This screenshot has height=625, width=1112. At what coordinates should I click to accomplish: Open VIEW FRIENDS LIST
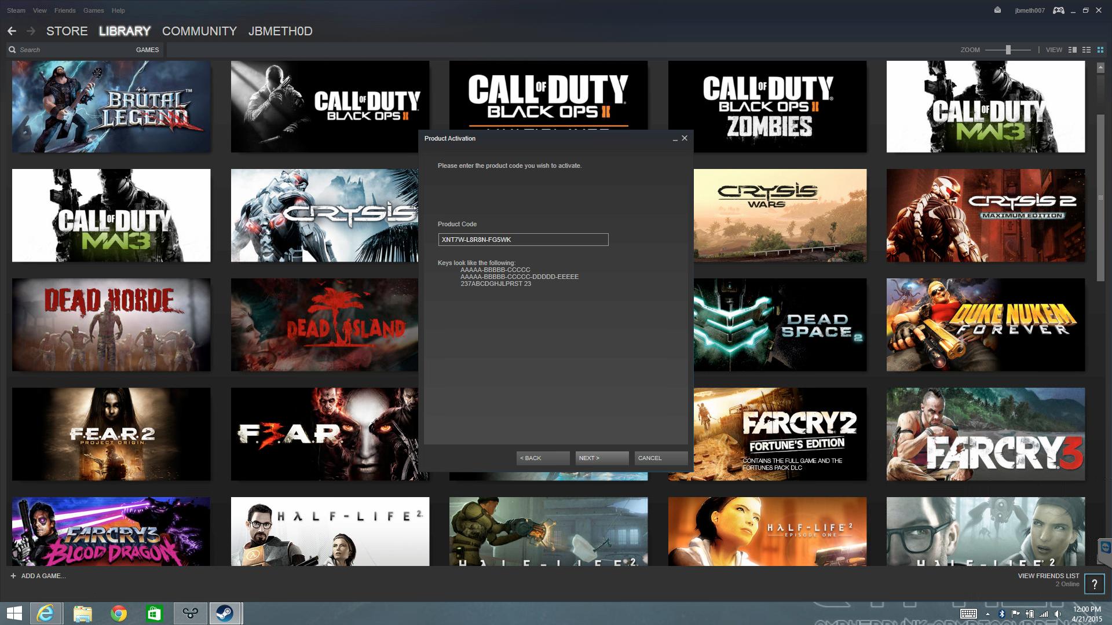coord(1048,576)
